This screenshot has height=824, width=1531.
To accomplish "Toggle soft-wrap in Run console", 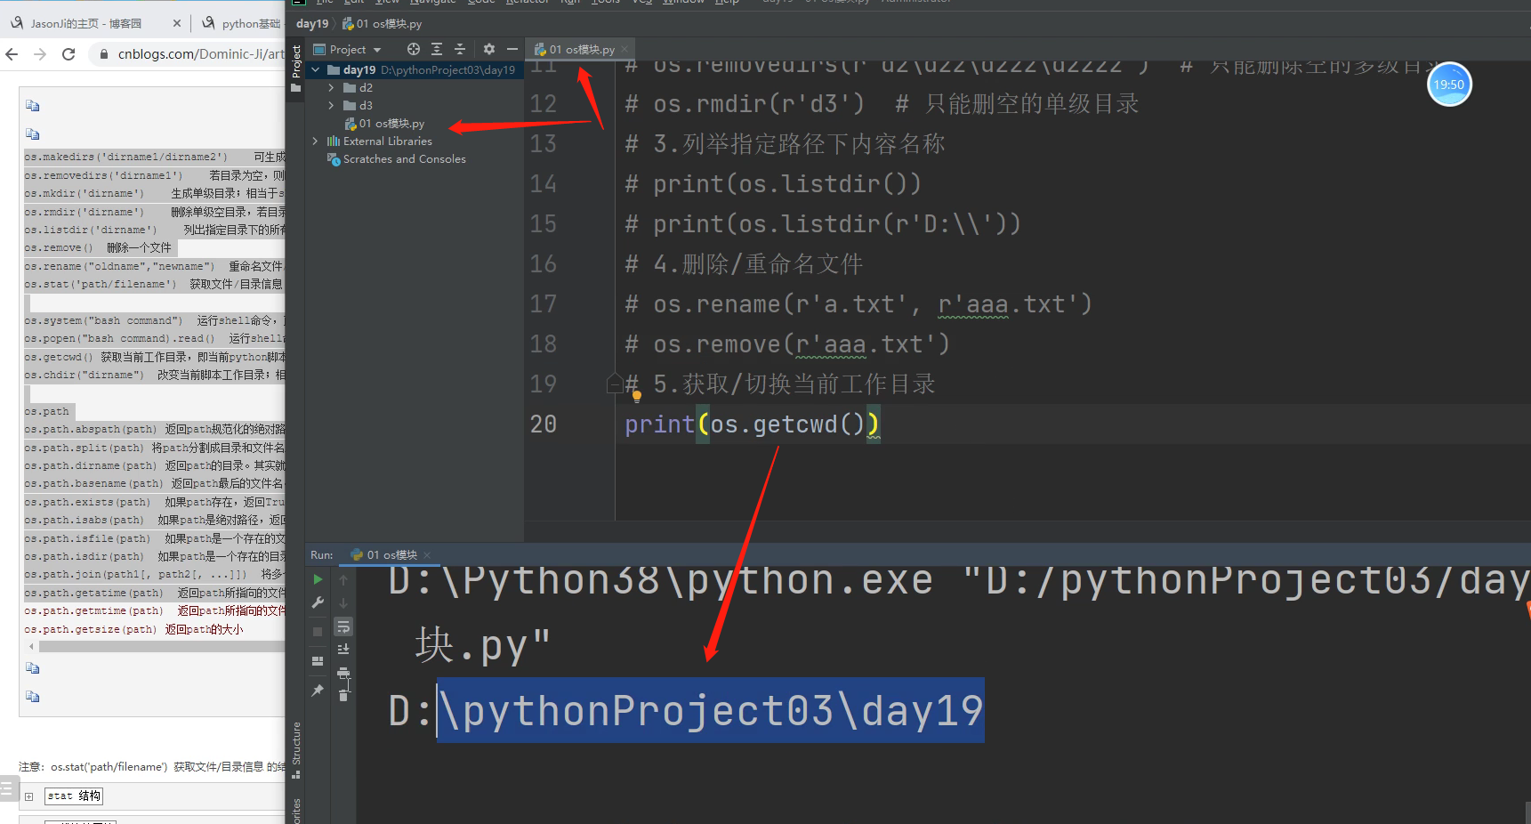I will pos(343,626).
